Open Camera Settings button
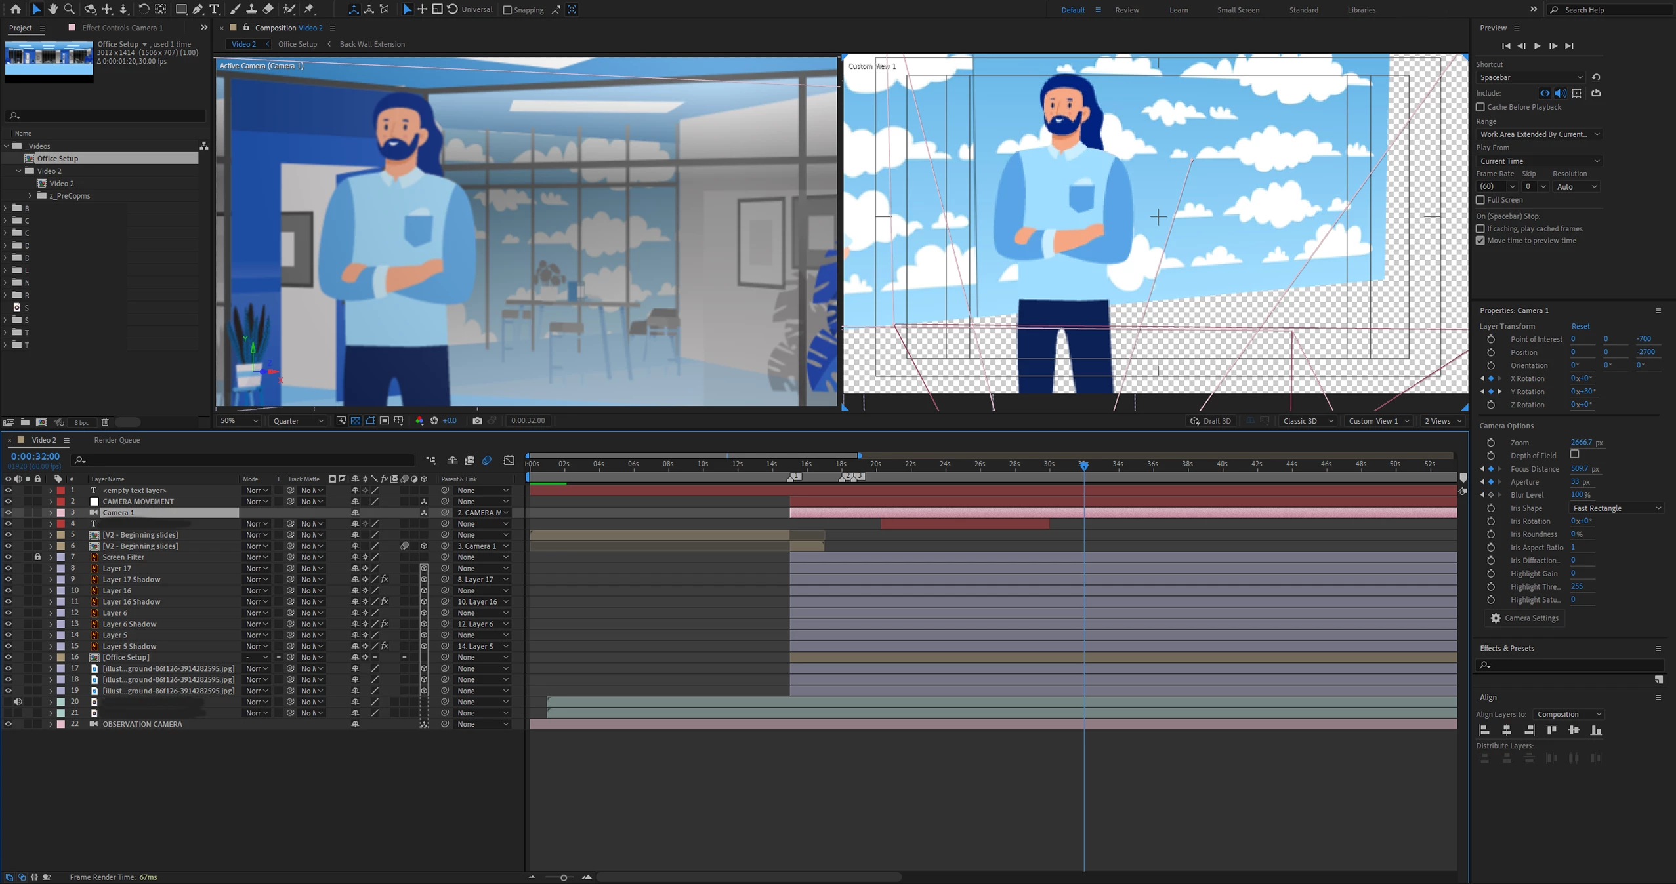Viewport: 1676px width, 884px height. coord(1524,618)
